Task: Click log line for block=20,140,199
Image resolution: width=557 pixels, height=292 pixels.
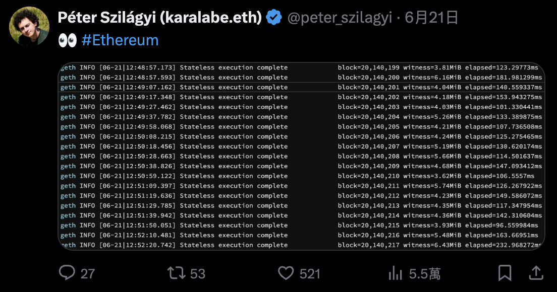Action: pos(301,67)
